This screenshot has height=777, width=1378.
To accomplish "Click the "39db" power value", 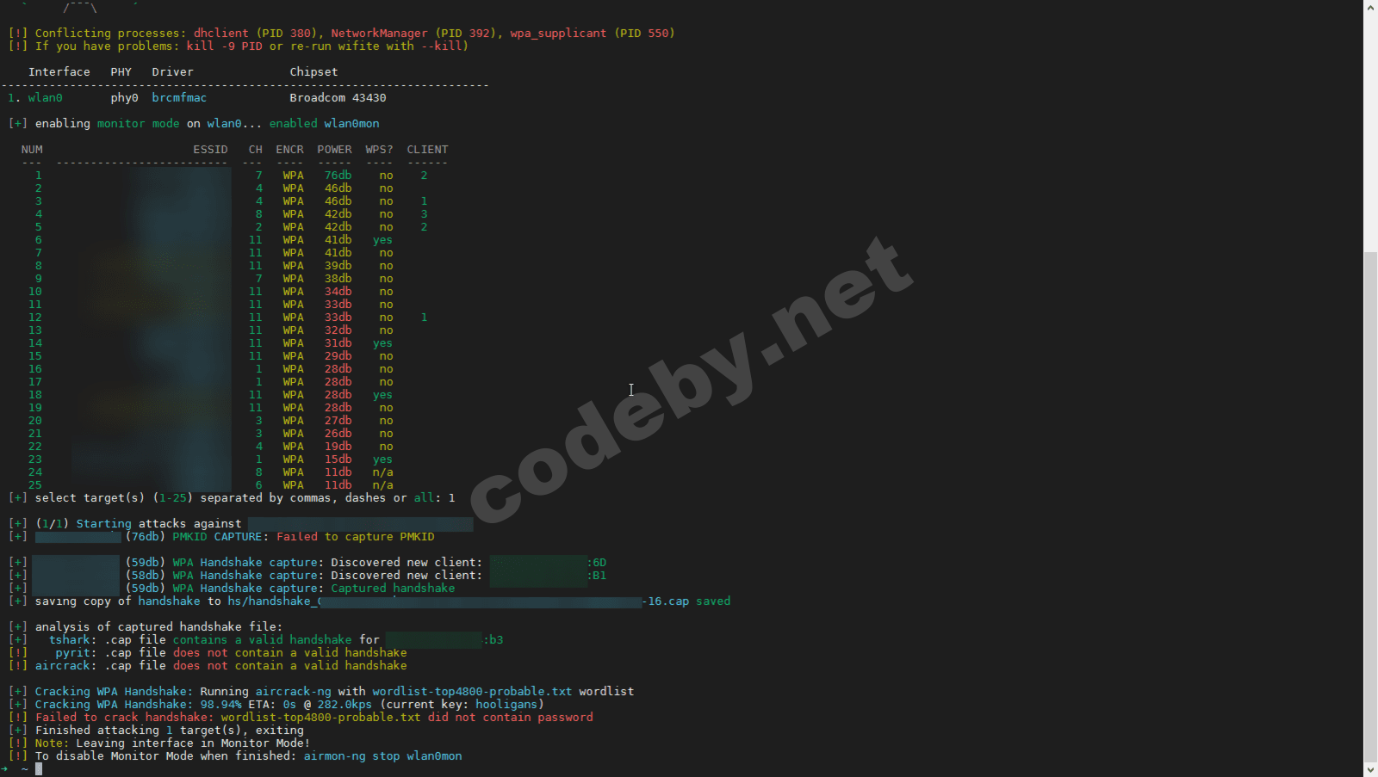I will coord(338,266).
